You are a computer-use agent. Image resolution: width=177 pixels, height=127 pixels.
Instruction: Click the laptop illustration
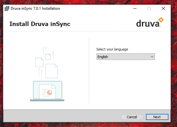click(x=47, y=91)
